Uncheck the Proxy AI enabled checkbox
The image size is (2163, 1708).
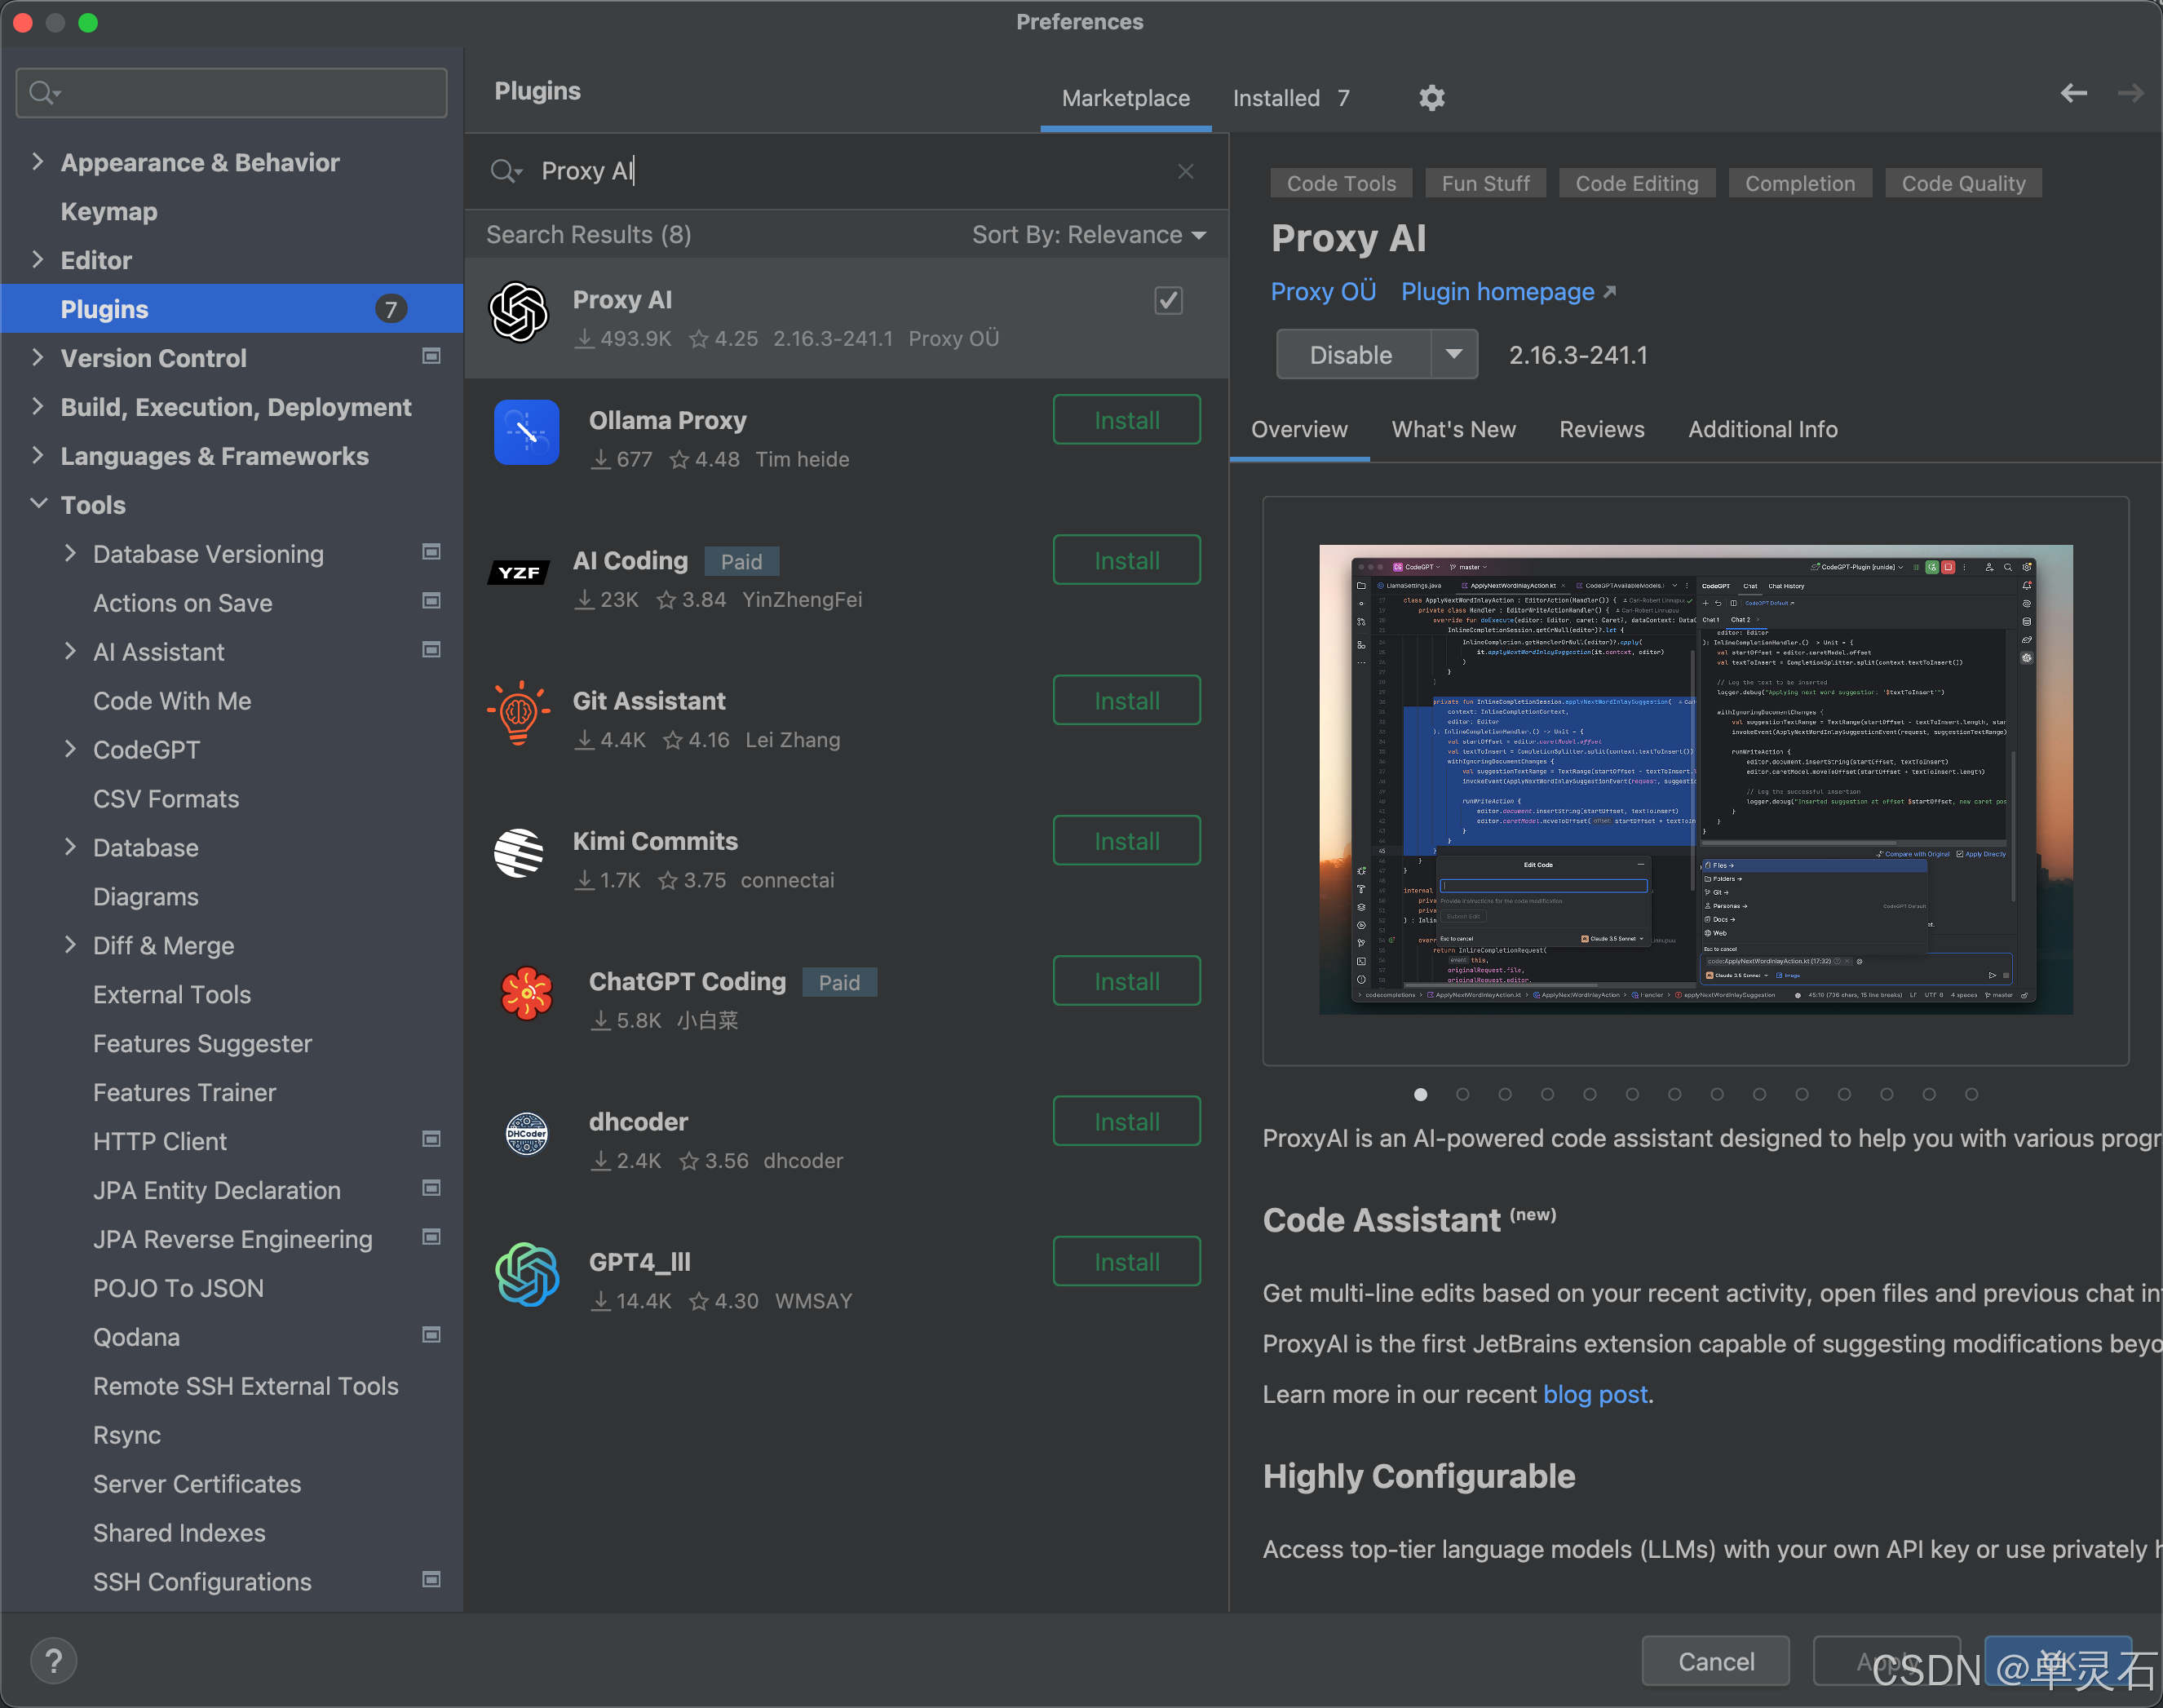(x=1168, y=301)
